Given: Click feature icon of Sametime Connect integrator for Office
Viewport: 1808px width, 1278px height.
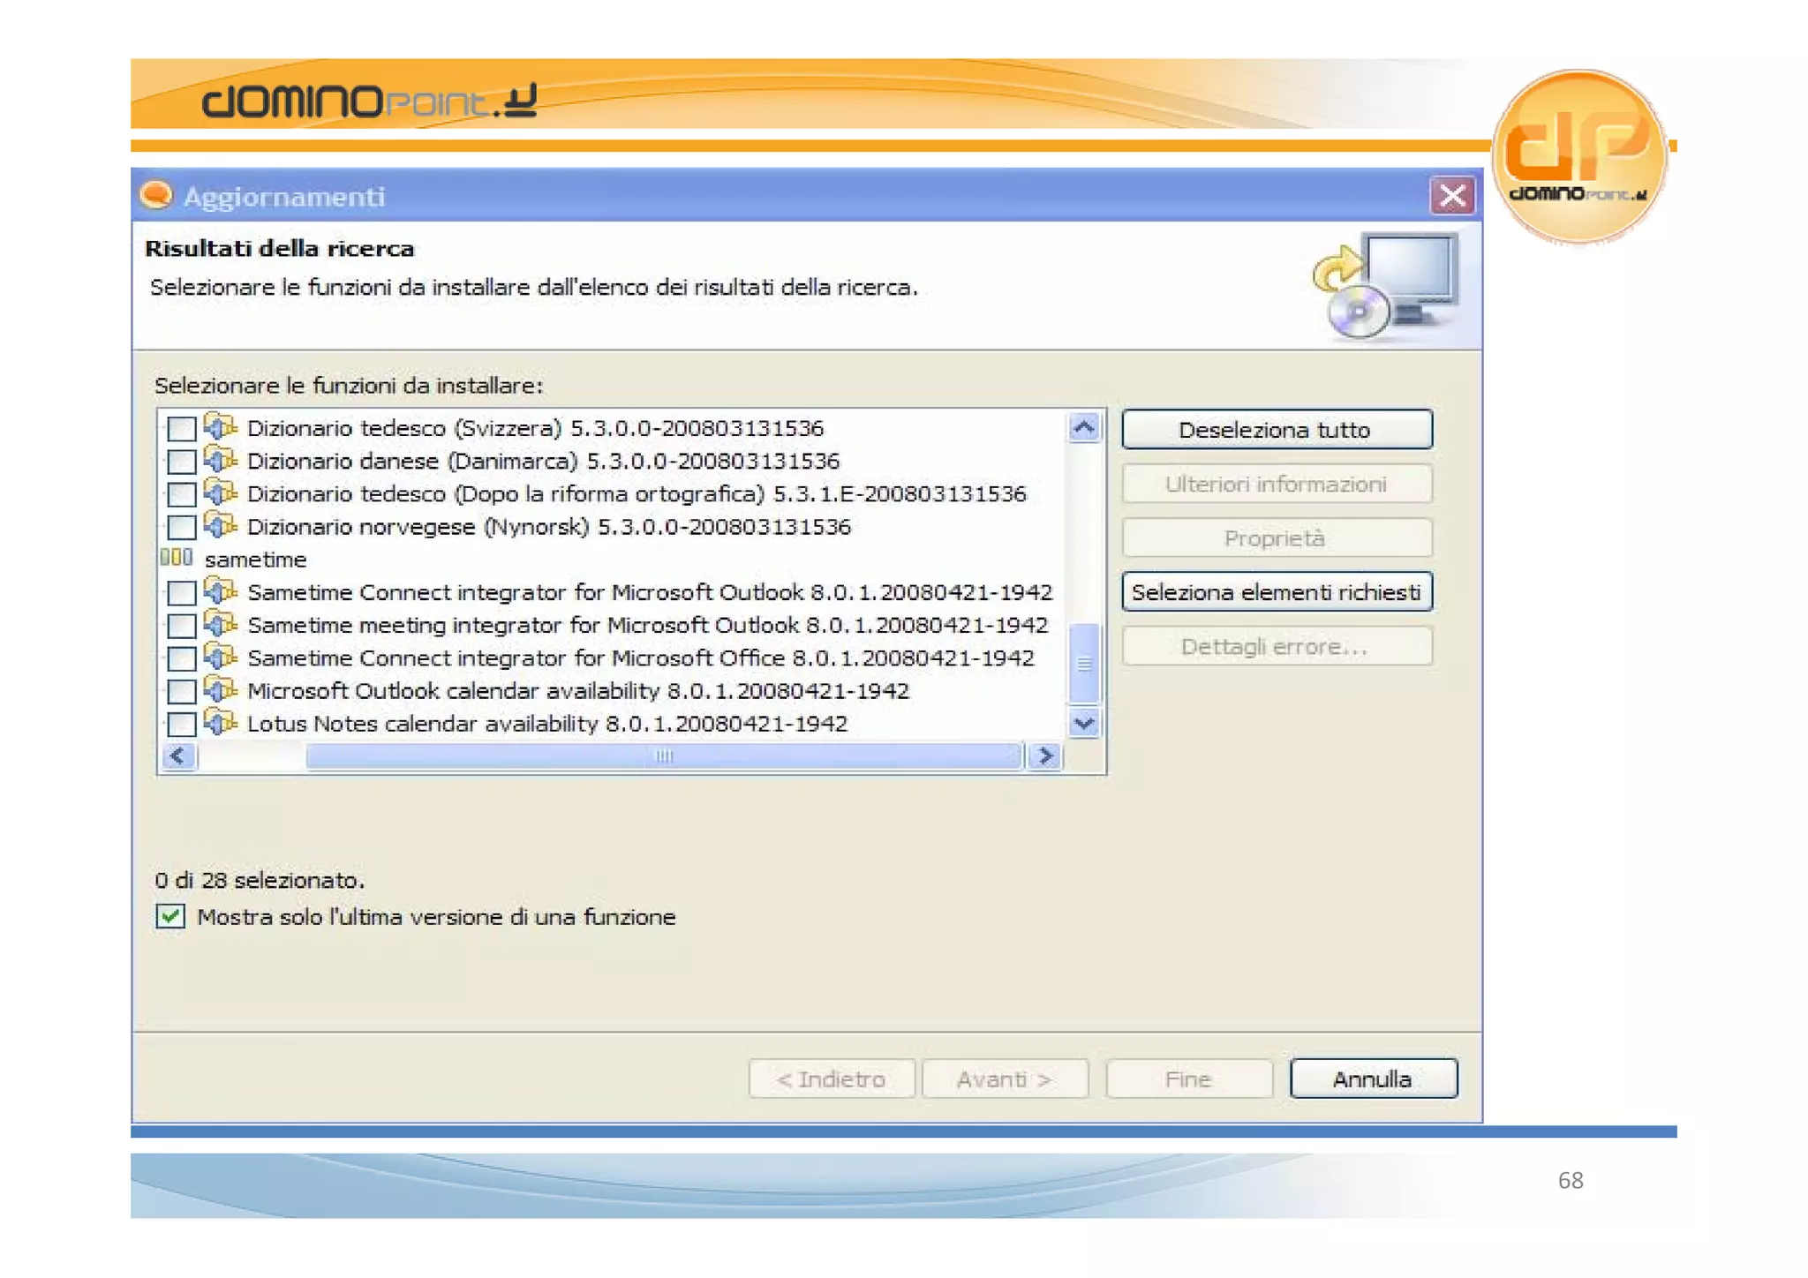Looking at the screenshot, I should 221,656.
